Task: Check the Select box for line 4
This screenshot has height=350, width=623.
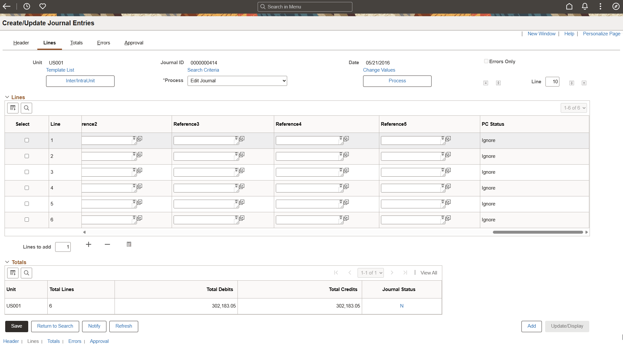Action: tap(27, 188)
